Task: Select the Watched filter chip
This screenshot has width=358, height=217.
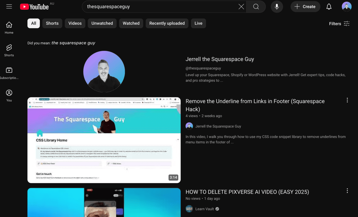Action: pos(131,23)
